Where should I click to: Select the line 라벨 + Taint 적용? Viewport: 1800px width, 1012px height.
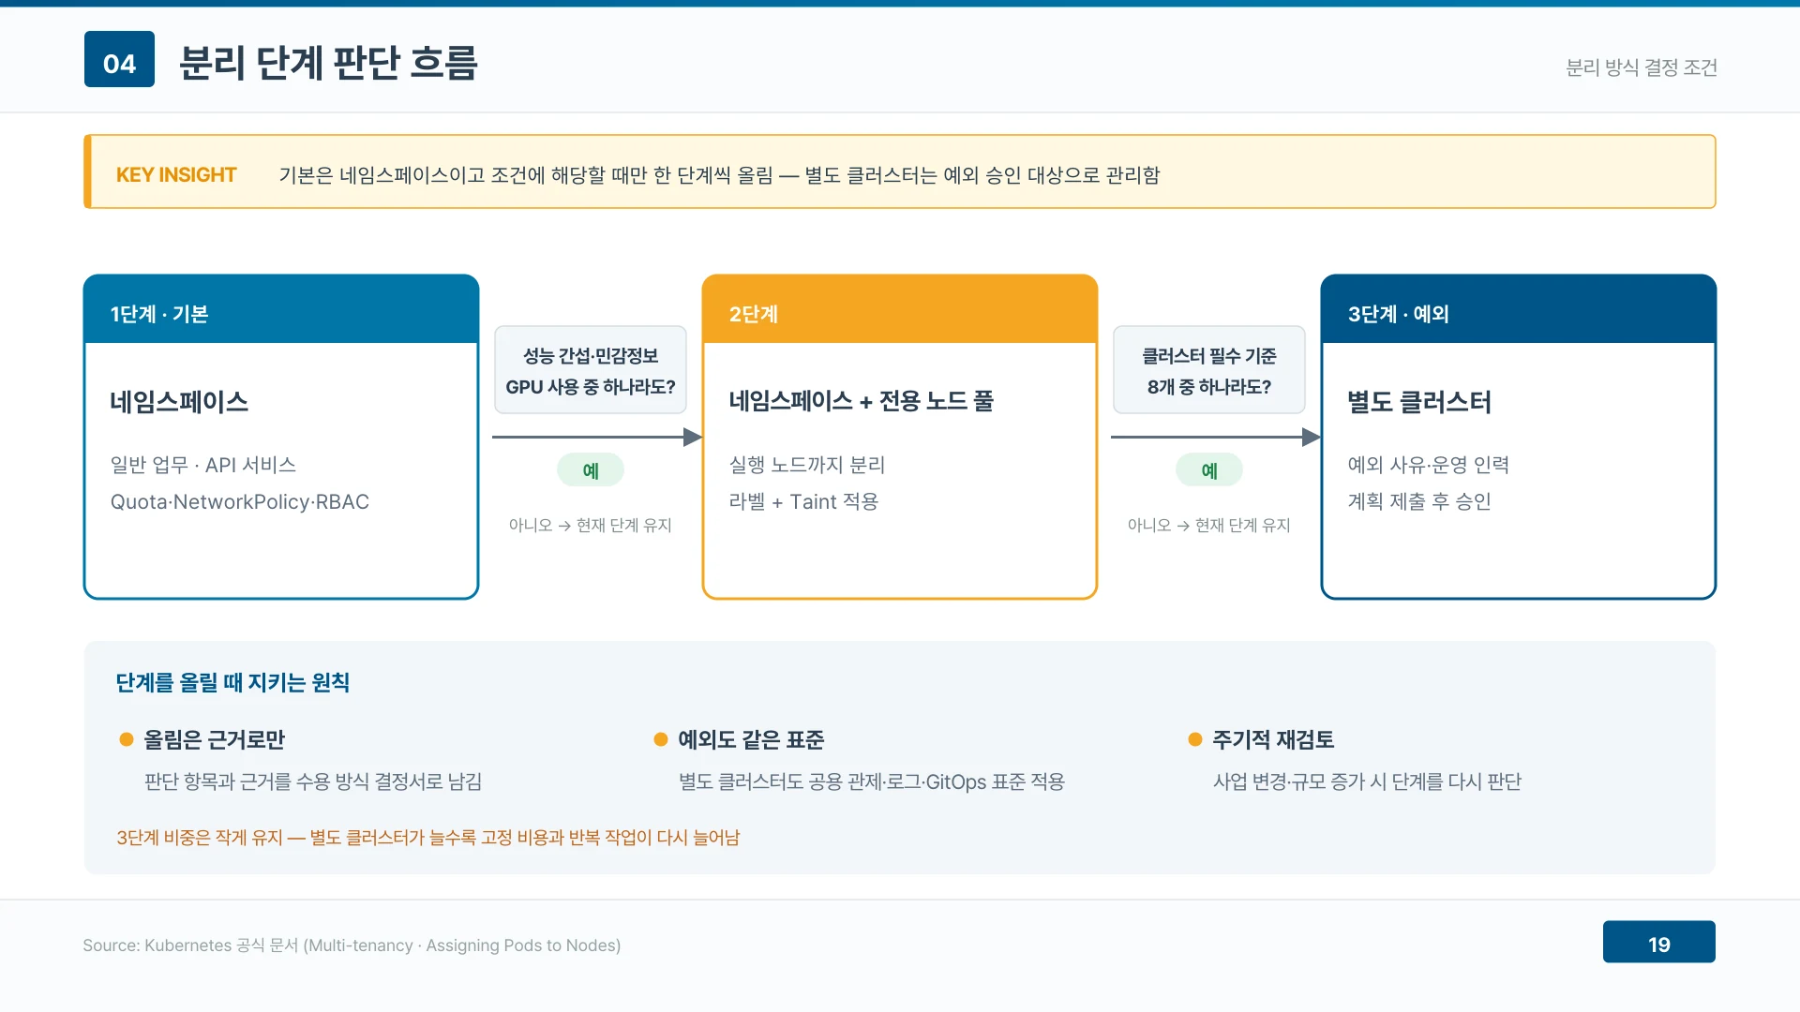point(803,501)
